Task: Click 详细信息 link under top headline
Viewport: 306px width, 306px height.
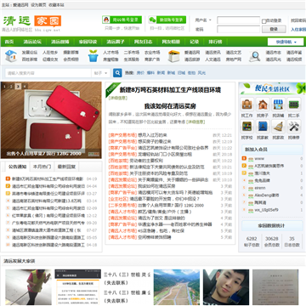Action: click(x=118, y=99)
